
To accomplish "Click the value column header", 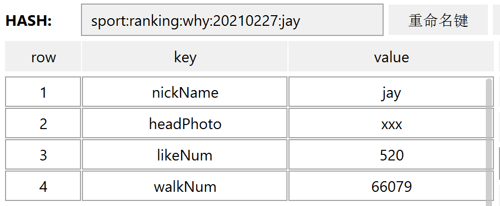I will [x=391, y=56].
